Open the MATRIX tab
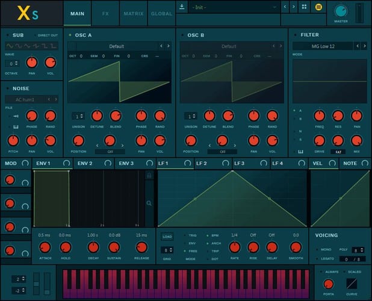372x301 pixels. 134,13
